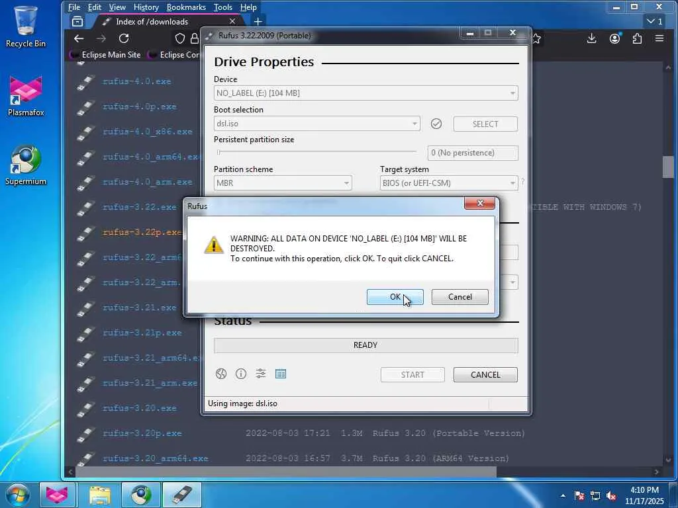The image size is (678, 508).
Task: Click the Plasmafox taskbar icon
Action: [57, 495]
